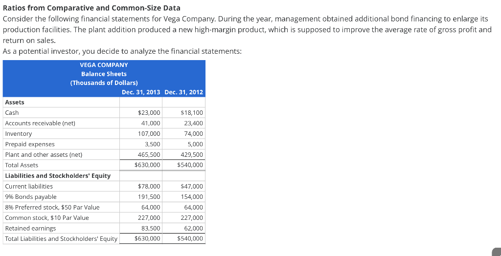Click the Prepaid expenses value 3,500
501x256 pixels.
point(153,144)
